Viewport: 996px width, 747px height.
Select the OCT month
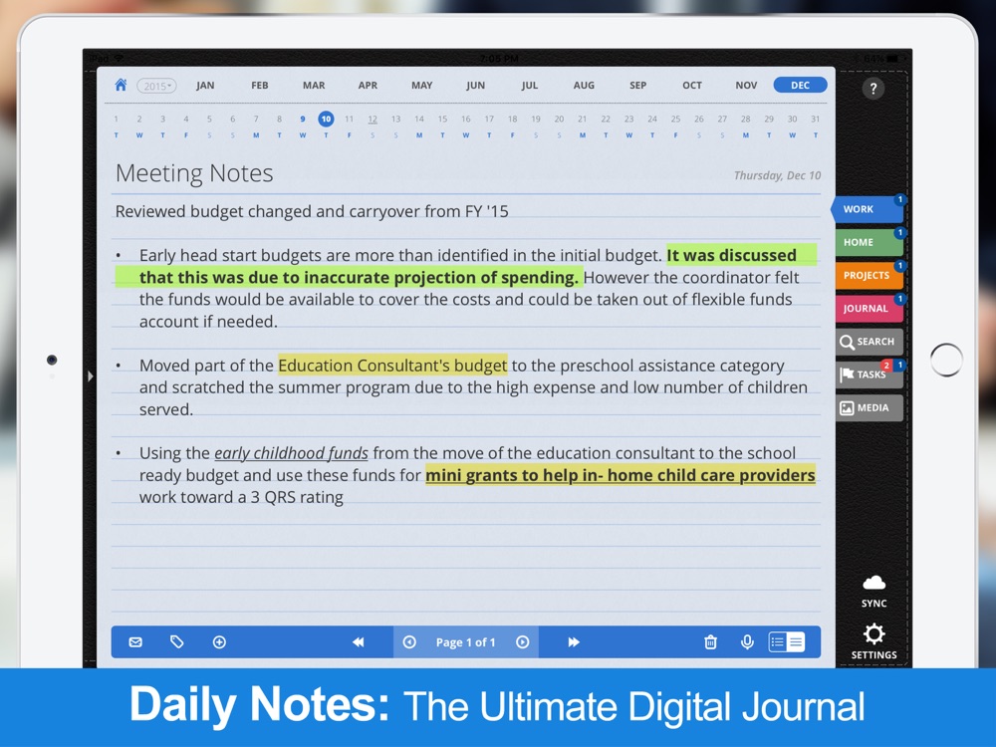click(692, 85)
